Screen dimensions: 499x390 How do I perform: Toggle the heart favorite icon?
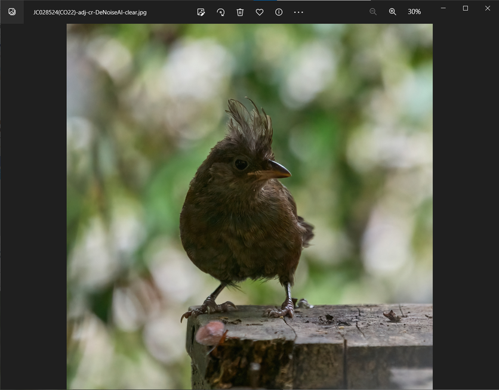[x=259, y=12]
